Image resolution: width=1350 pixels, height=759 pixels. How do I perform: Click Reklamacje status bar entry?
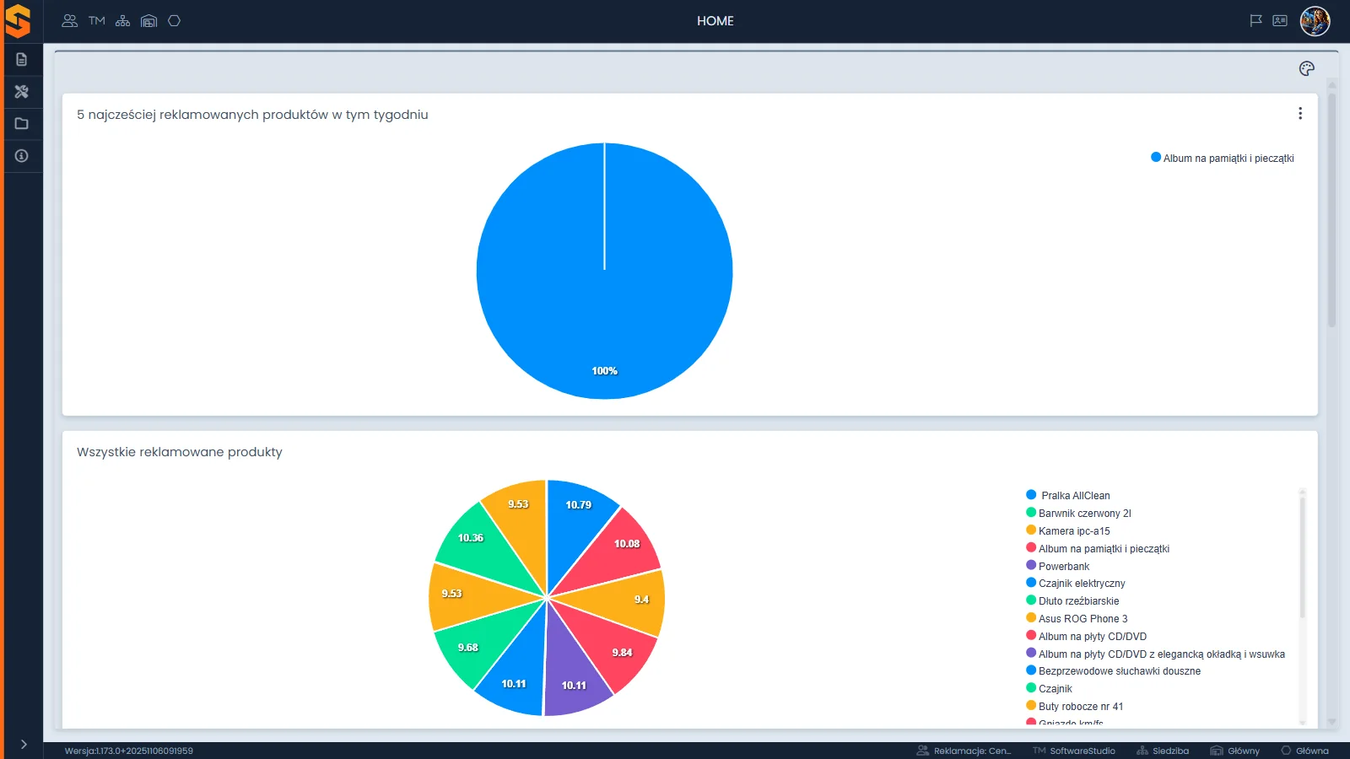[964, 751]
